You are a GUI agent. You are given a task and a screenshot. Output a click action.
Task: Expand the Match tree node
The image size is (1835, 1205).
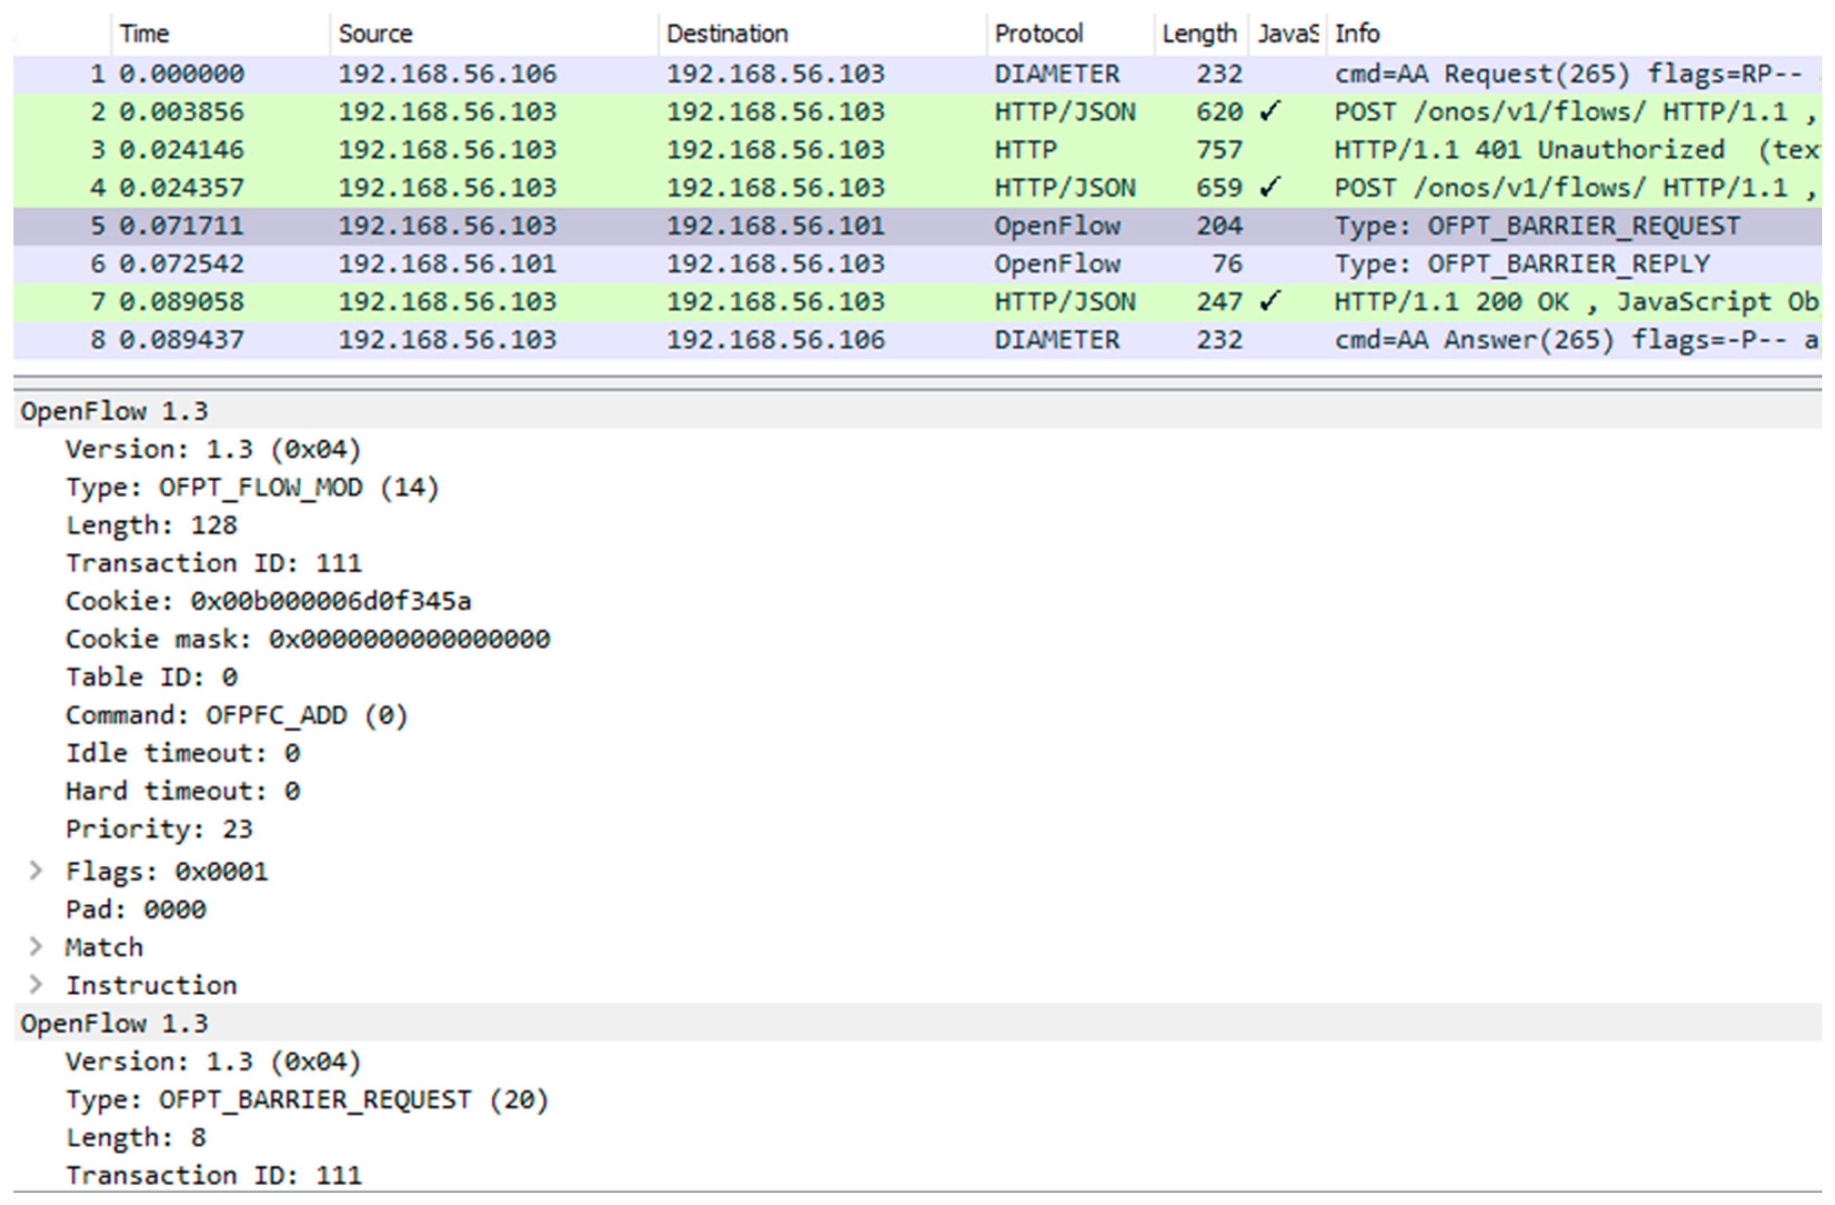(x=36, y=946)
